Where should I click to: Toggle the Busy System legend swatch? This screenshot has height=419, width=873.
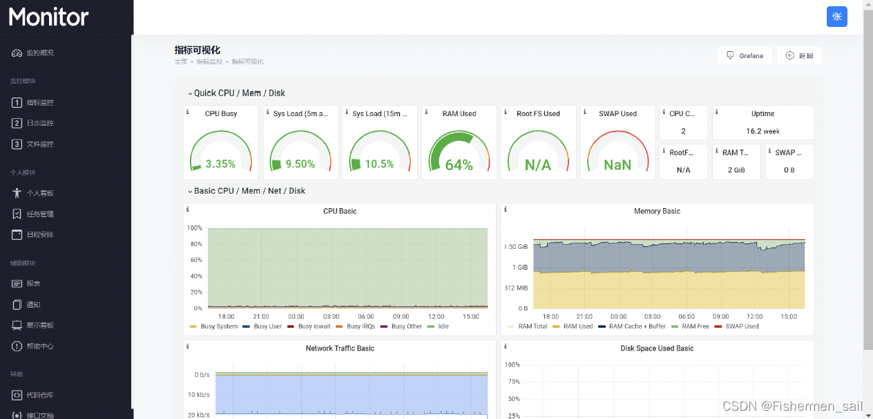193,326
